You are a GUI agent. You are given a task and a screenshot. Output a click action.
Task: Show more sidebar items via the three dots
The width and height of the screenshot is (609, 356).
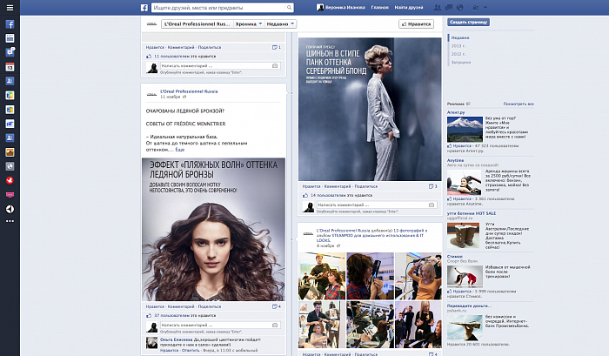[x=10, y=221]
